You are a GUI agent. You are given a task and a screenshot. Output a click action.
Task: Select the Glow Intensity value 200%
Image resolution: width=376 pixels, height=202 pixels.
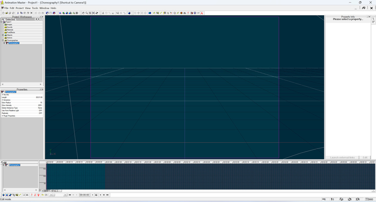click(x=40, y=105)
